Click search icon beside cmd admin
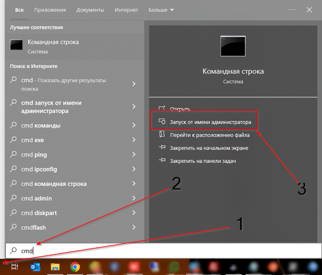322x275 pixels. (x=13, y=198)
